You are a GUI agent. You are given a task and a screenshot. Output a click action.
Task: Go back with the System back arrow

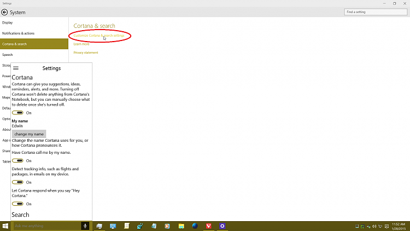pyautogui.click(x=4, y=12)
